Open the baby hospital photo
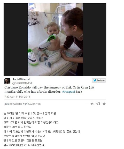 [x=55, y=40]
